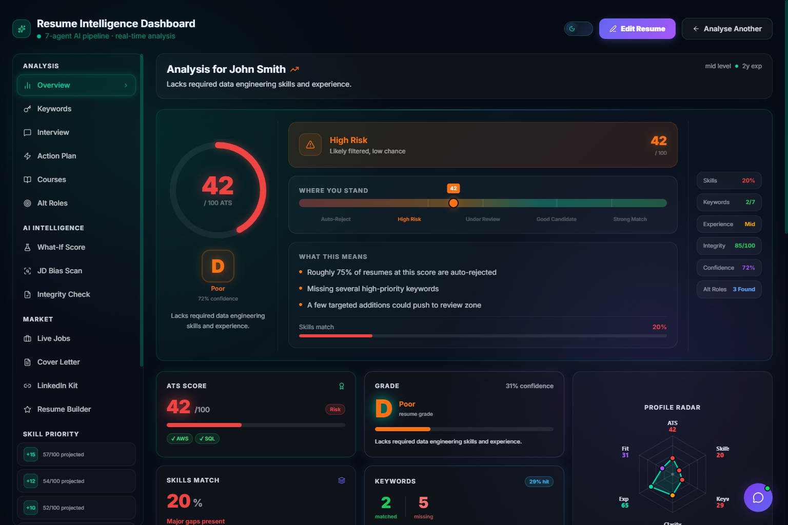
Task: Click the Skills match progress bar
Action: click(x=483, y=336)
